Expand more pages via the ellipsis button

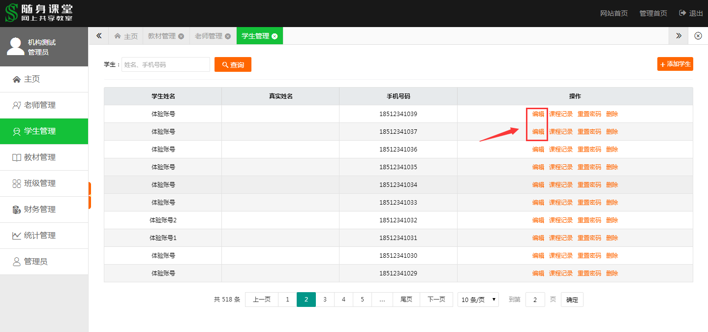pyautogui.click(x=382, y=300)
